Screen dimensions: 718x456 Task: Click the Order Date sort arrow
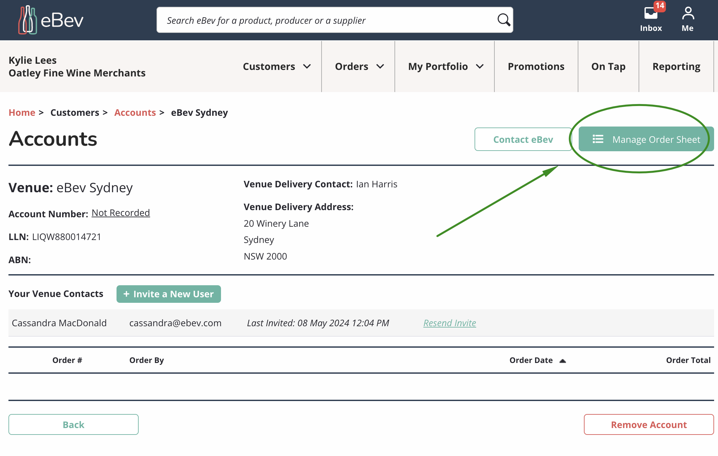tap(563, 361)
